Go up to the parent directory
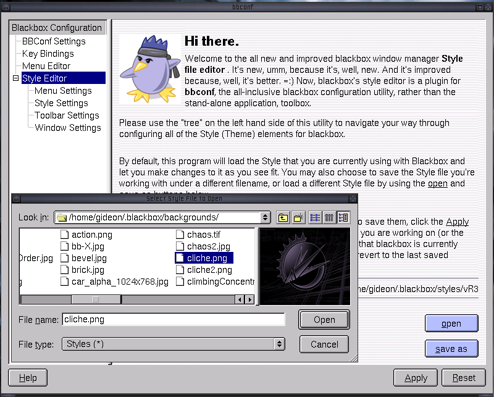This screenshot has width=494, height=397. pyautogui.click(x=283, y=217)
